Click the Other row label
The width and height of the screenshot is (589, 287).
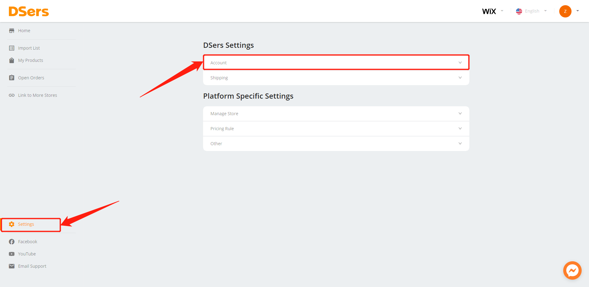tap(216, 144)
